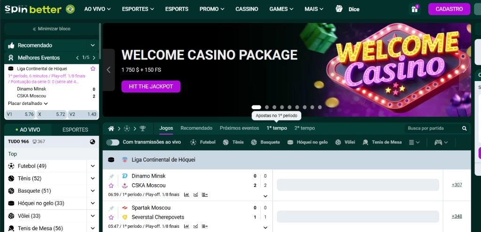This screenshot has width=481, height=232.
Task: Click the home breadcrumb icon
Action: point(111,128)
